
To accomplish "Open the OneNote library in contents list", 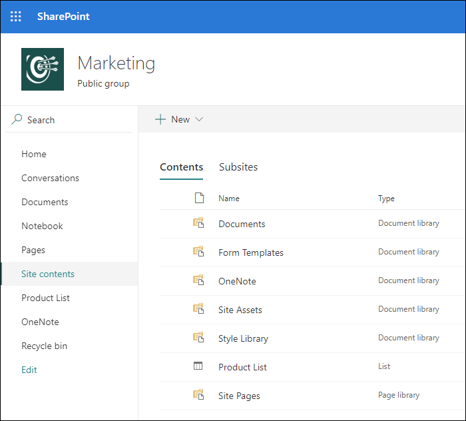I will [x=237, y=281].
